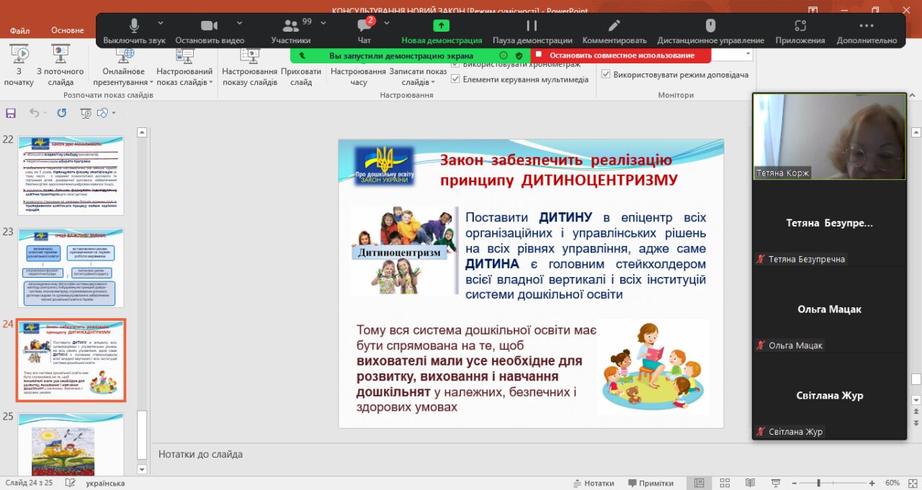Open the Zoom participants list (Участники)
This screenshot has width=922, height=490.
pyautogui.click(x=291, y=32)
